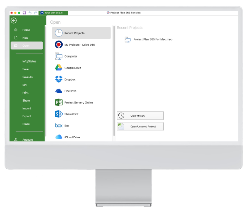Image resolution: width=248 pixels, height=207 pixels.
Task: Select the OneDrive label
Action: (70, 91)
